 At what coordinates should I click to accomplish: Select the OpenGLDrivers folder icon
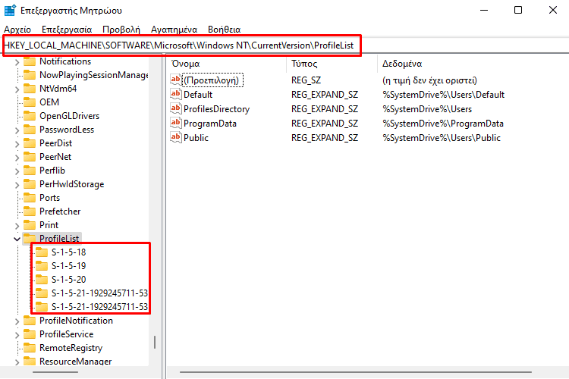coord(30,116)
